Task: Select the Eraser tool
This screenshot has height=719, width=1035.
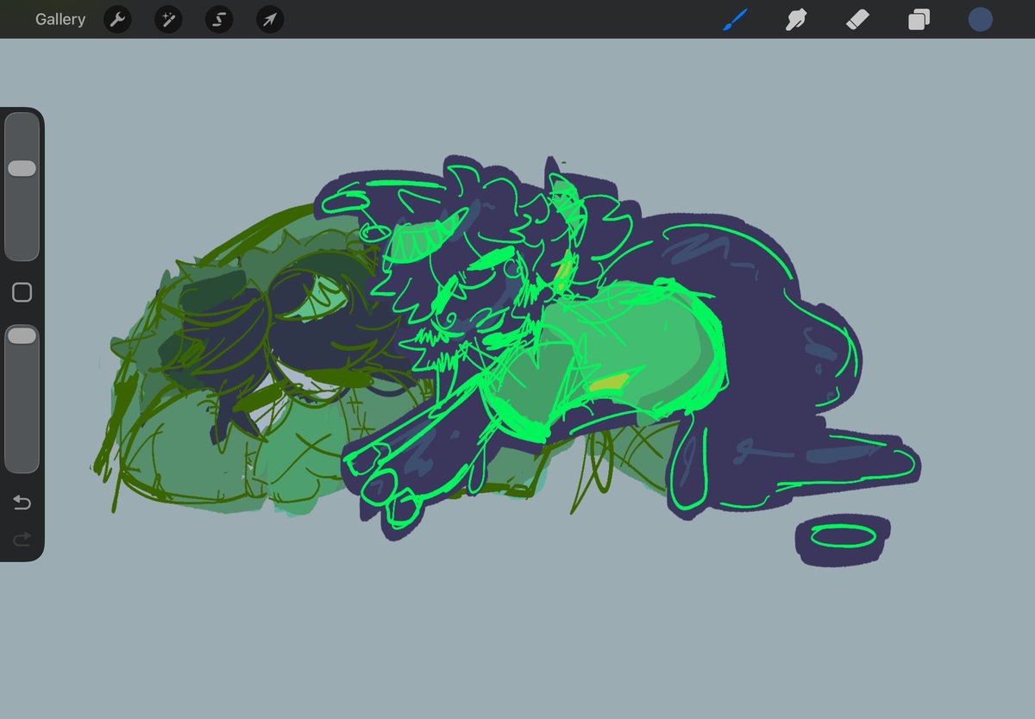Action: (856, 20)
